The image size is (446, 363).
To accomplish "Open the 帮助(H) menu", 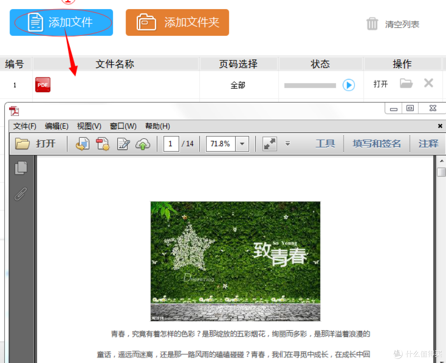I will point(158,126).
